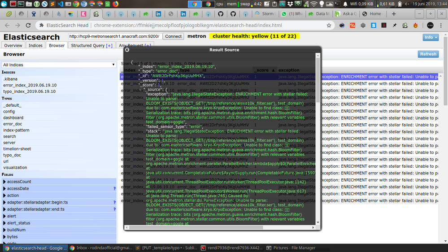Switch to the pink K browser tab
Image resolution: width=448 pixels, height=252 pixels.
pyautogui.click(x=83, y=14)
